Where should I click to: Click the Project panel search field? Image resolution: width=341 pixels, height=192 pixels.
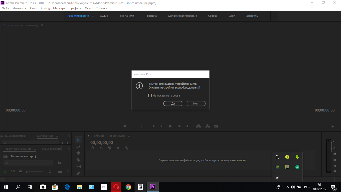[29, 163]
